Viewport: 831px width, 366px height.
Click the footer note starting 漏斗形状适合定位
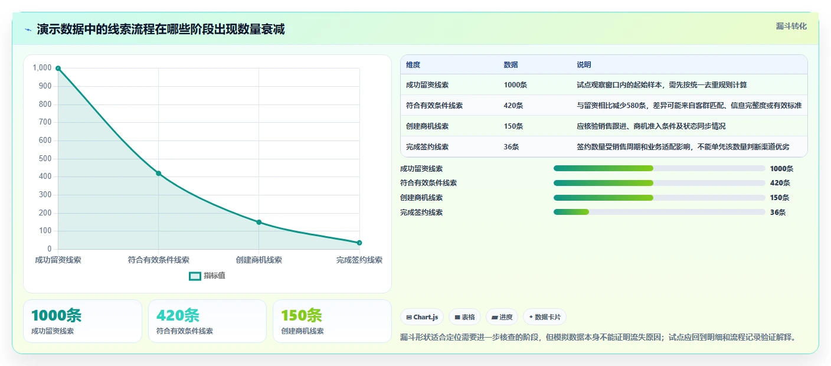598,338
